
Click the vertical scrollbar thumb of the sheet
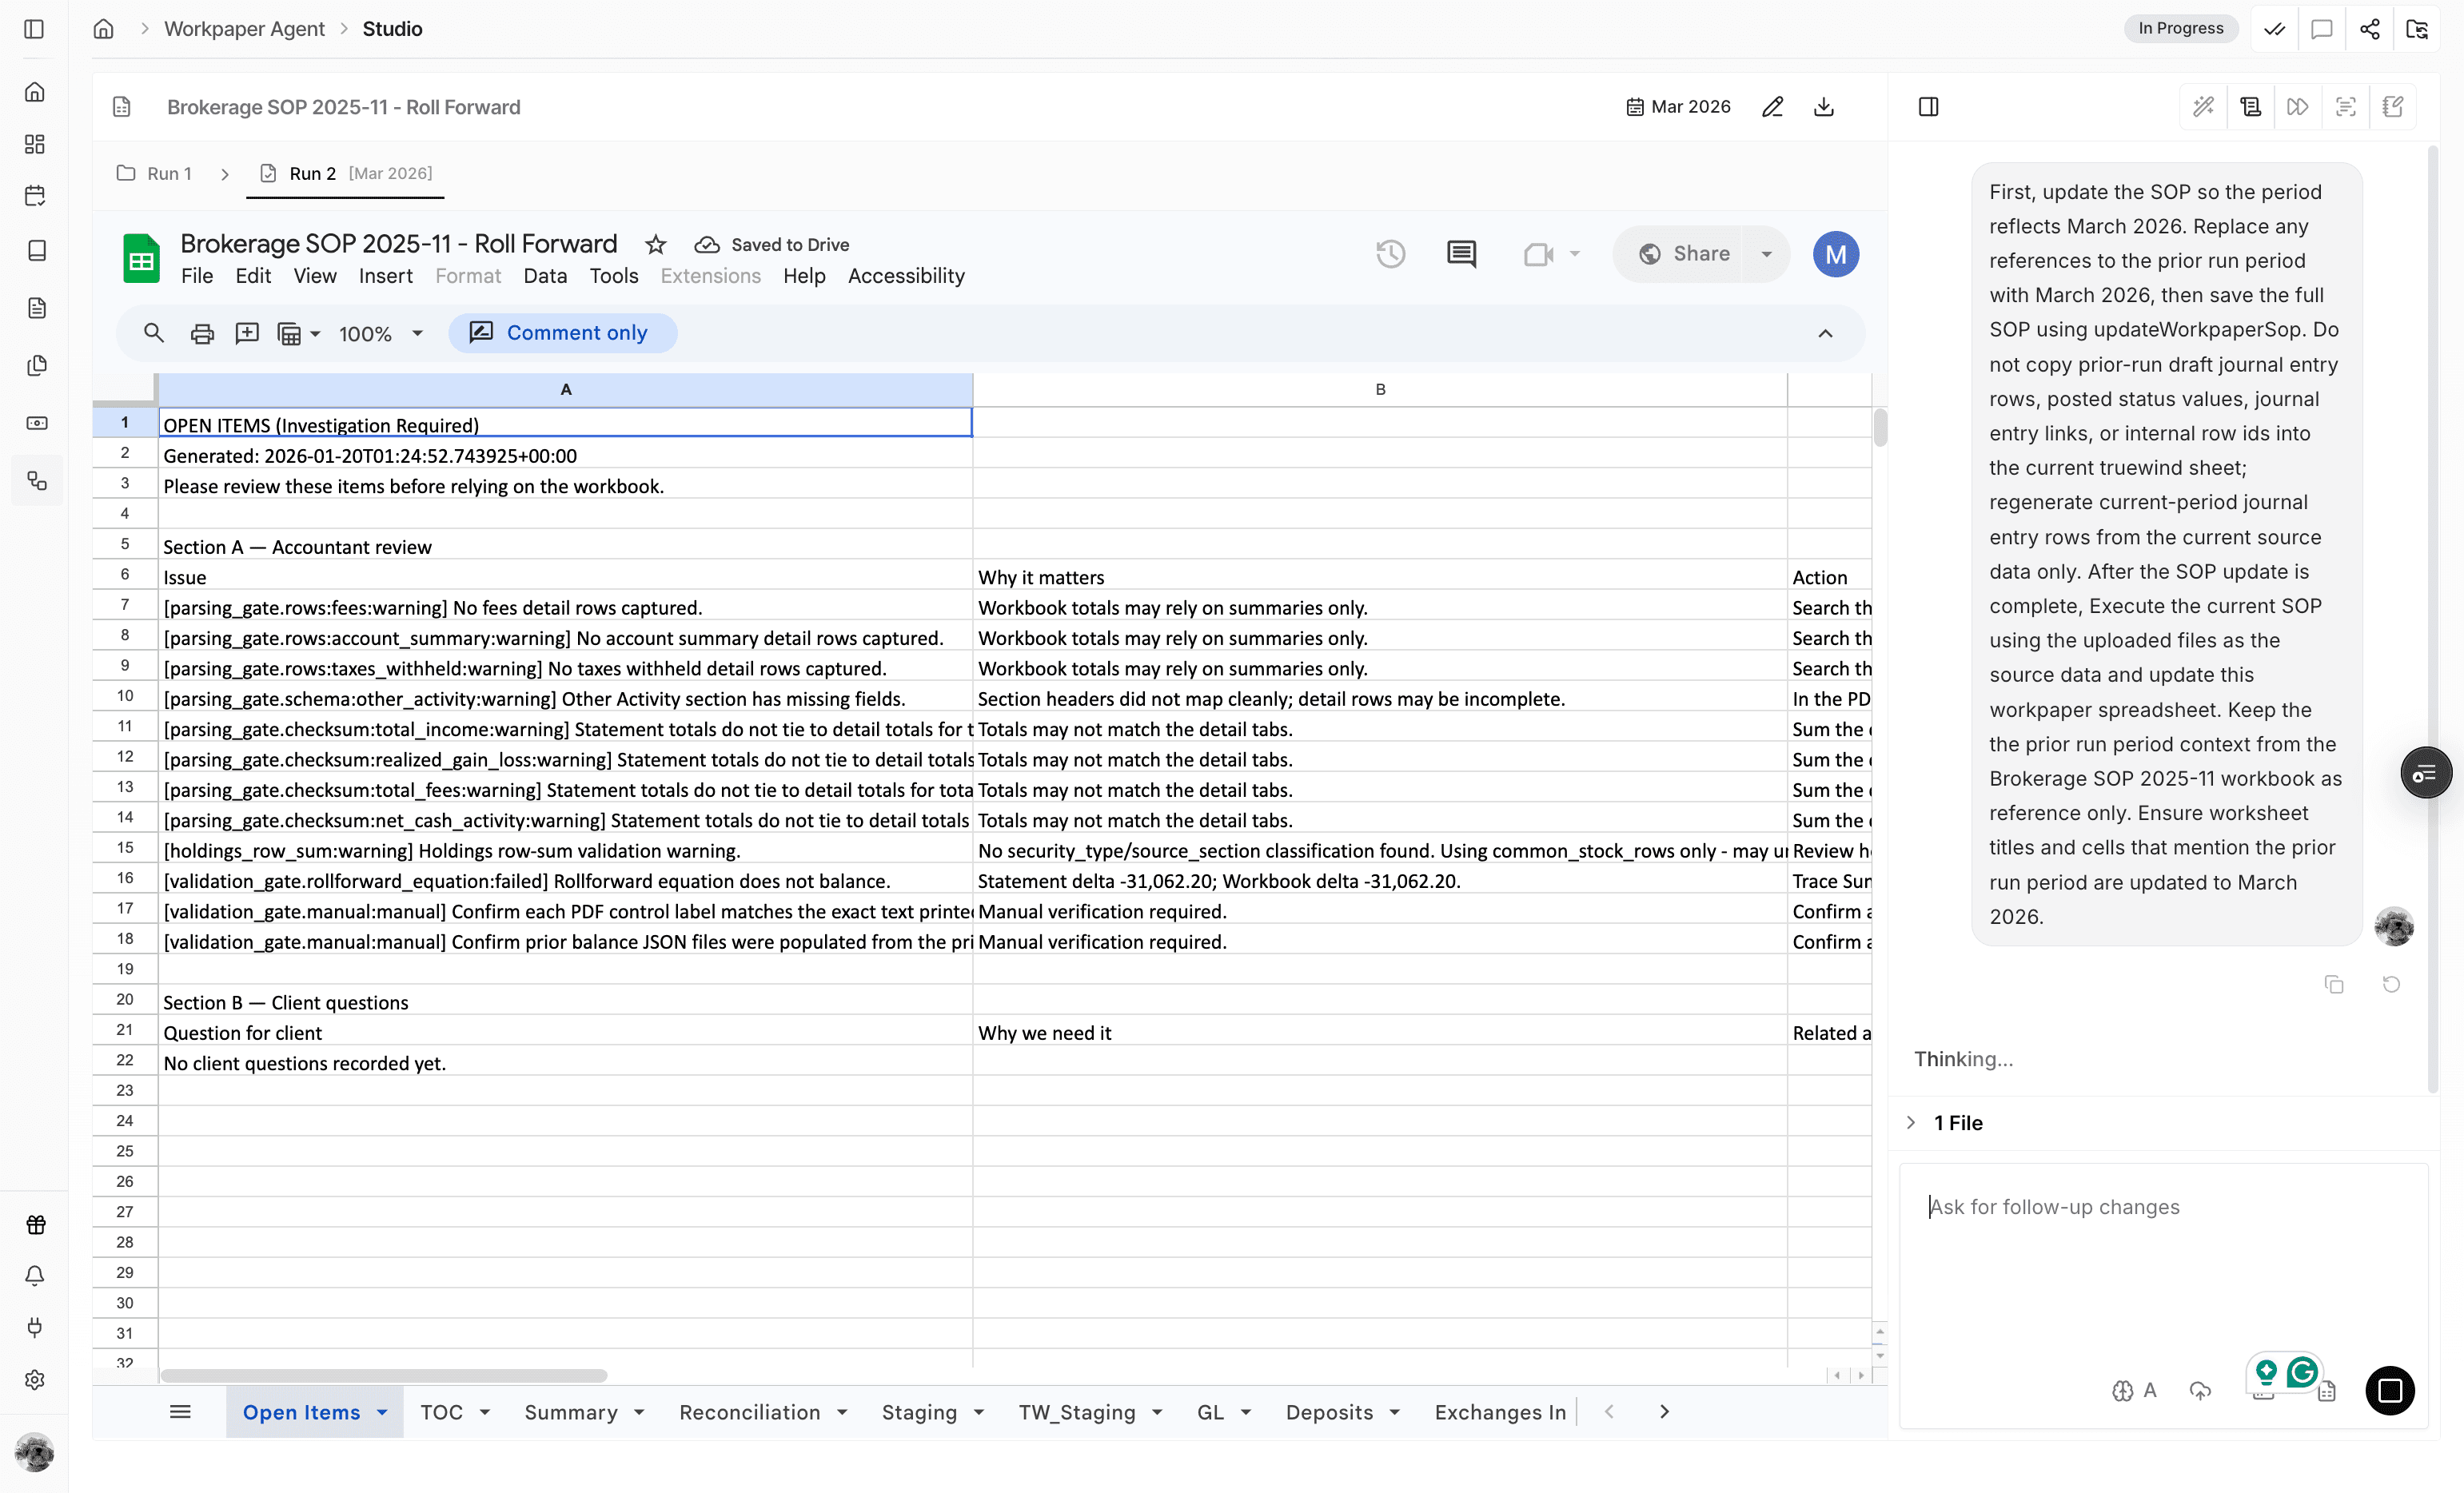(x=1880, y=427)
